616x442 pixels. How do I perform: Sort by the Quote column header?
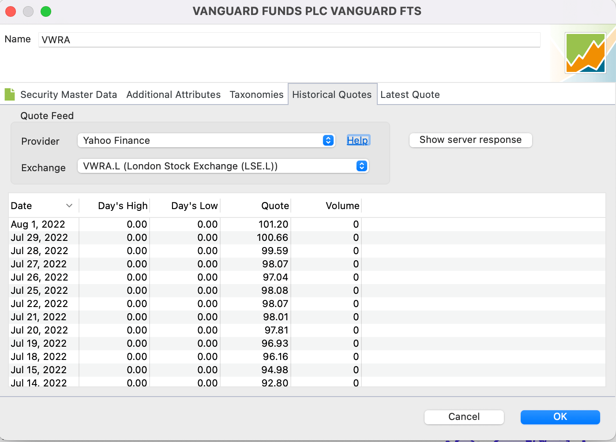[x=275, y=206]
